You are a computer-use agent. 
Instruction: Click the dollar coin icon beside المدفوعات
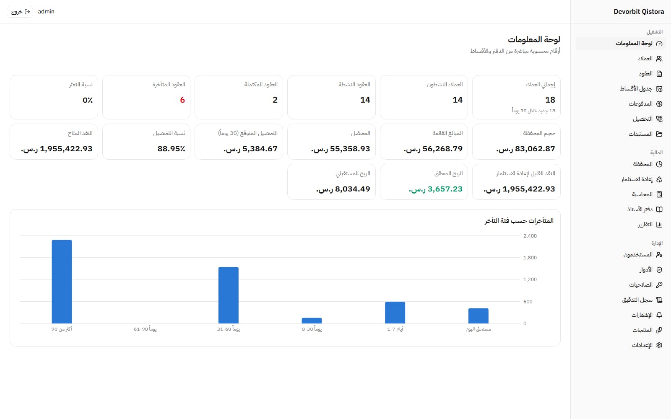[x=659, y=104]
